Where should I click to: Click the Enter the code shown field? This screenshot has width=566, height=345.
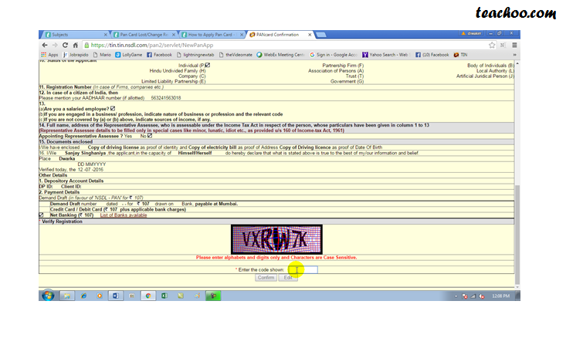click(303, 270)
